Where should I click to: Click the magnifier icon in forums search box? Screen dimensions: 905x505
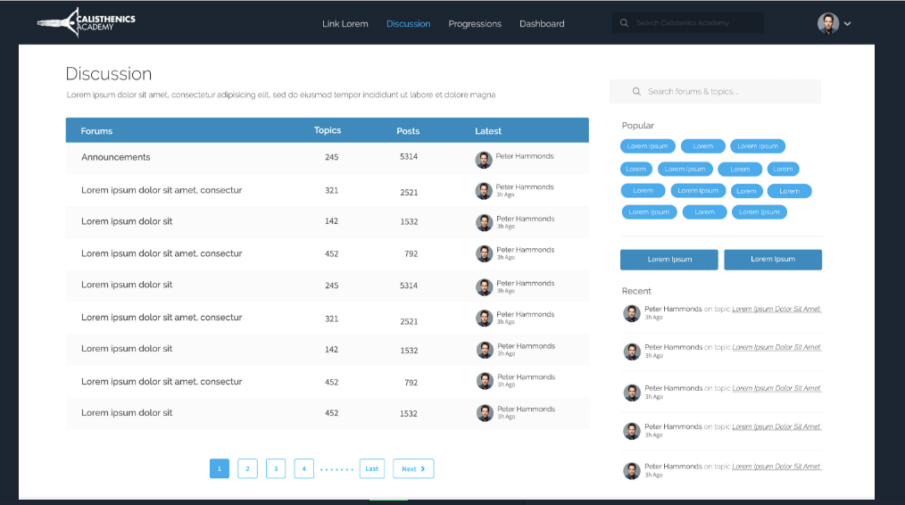pos(636,92)
